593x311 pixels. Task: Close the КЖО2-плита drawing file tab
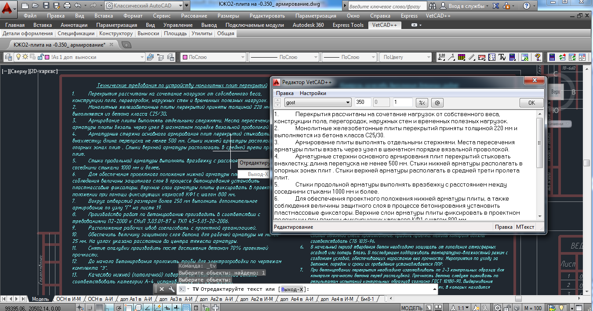coord(112,44)
